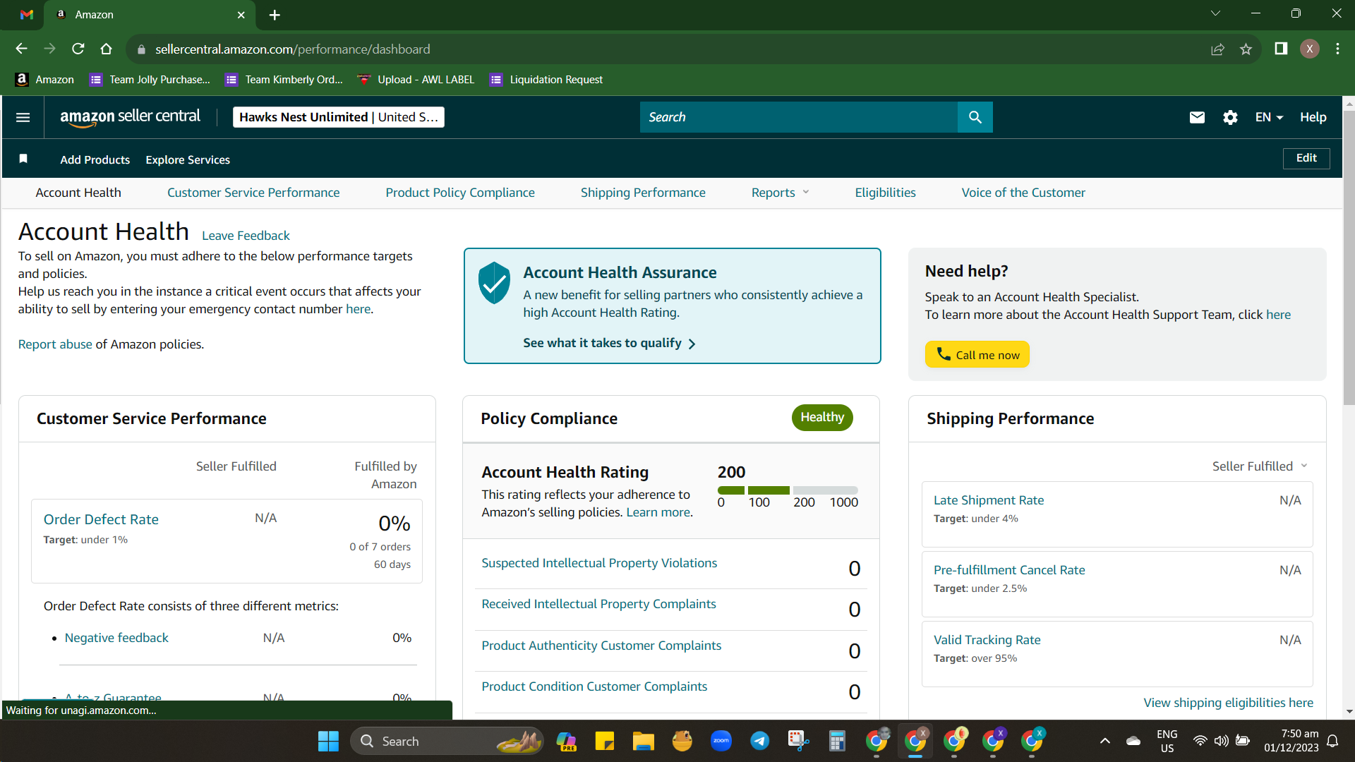
Task: Open the Eligibilities tab
Action: [x=885, y=193]
